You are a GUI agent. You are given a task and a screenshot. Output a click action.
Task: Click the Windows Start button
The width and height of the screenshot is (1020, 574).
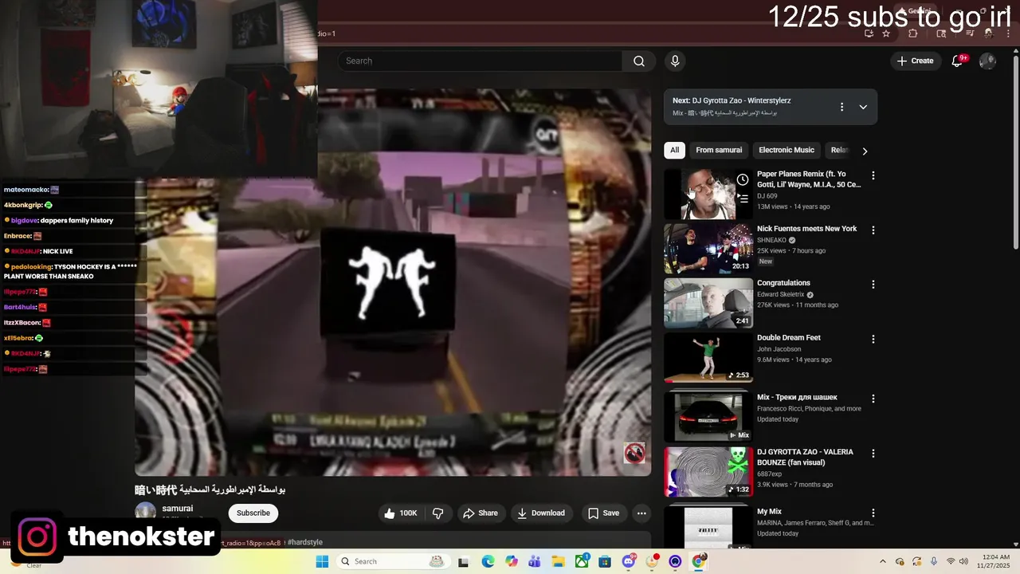coord(322,561)
